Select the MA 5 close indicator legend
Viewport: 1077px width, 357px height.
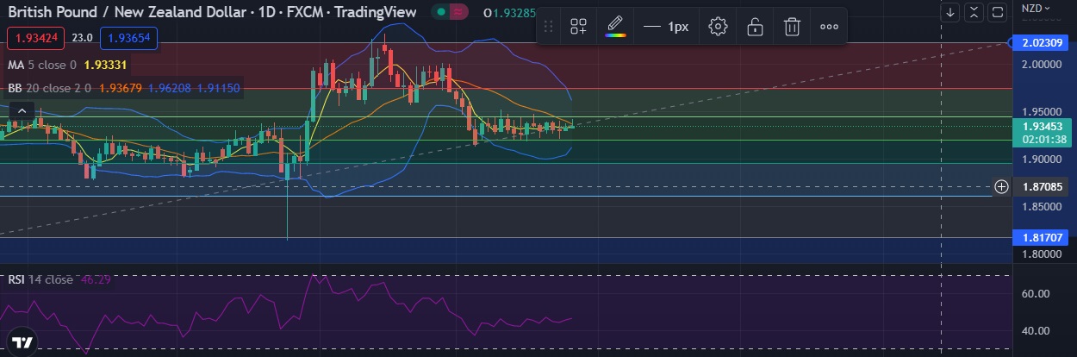42,65
